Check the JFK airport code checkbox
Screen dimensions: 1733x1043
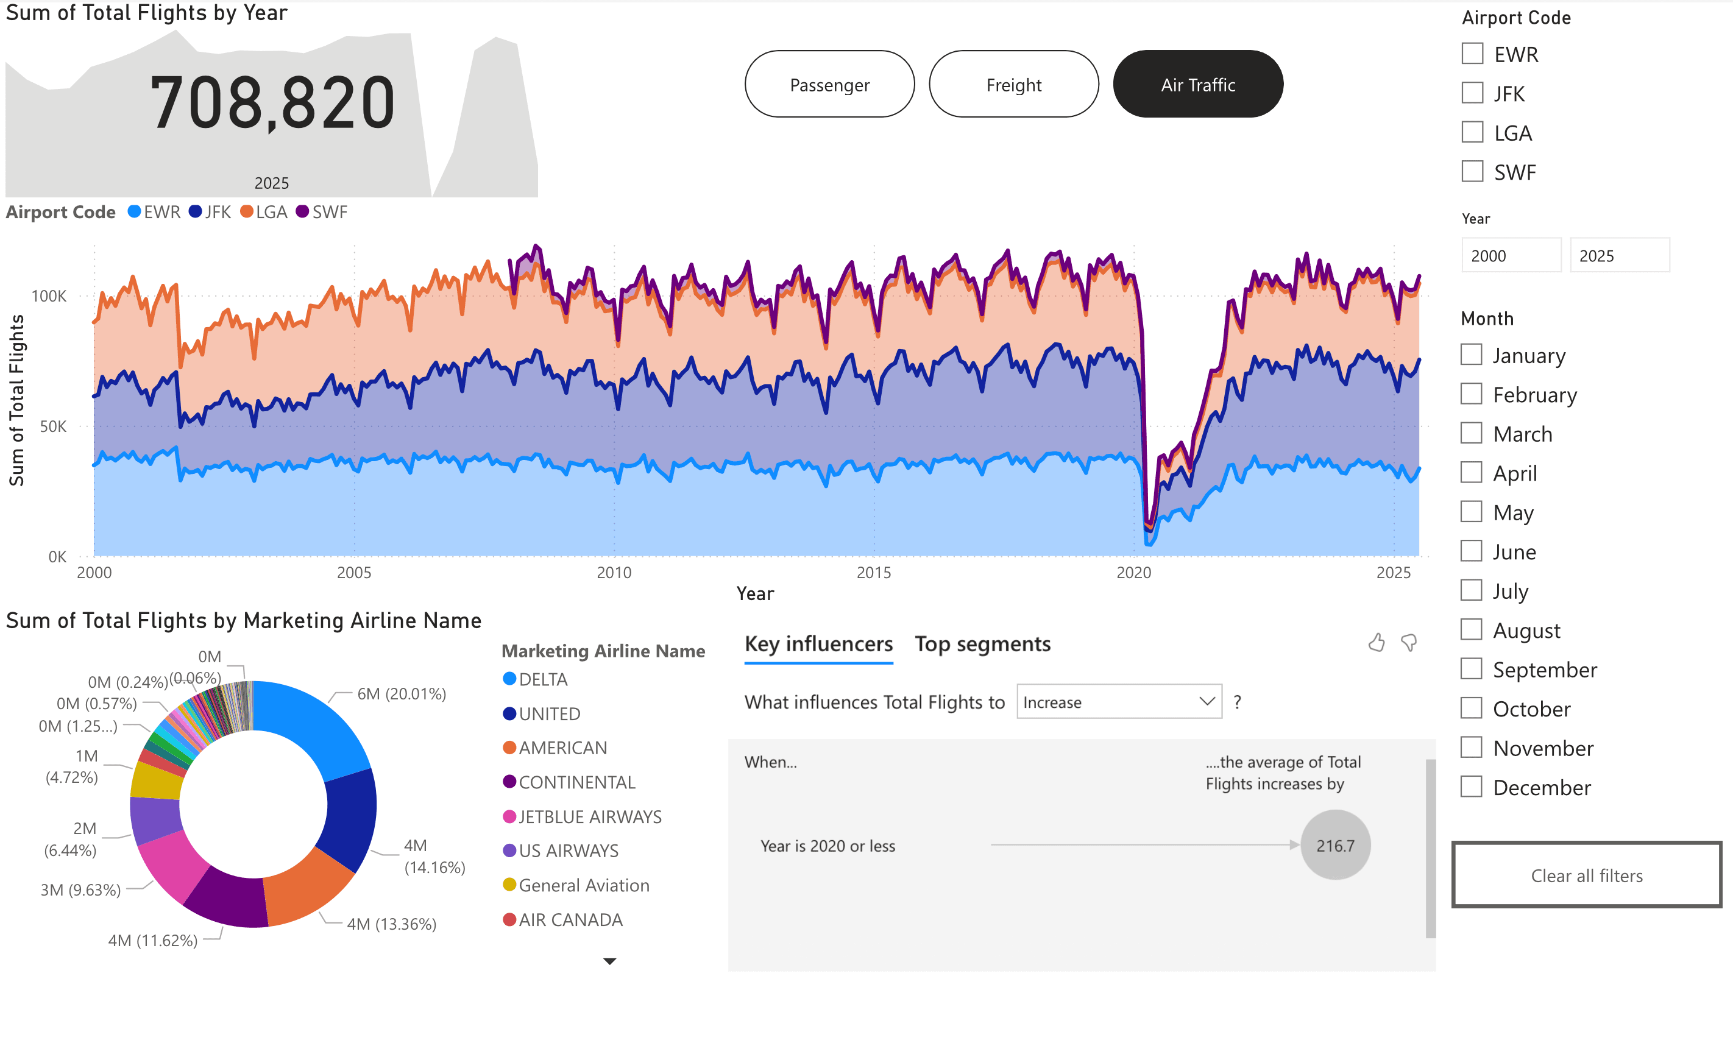pos(1472,93)
